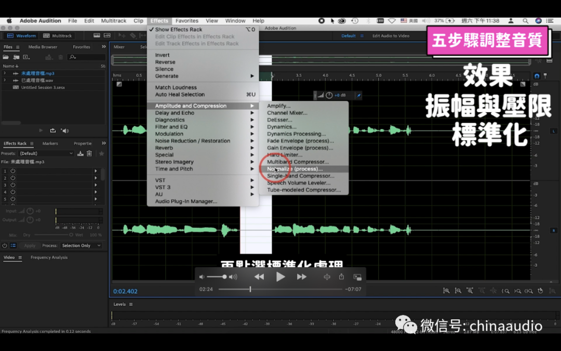Toggle power for effects slot 4
561x351 pixels.
pyautogui.click(x=13, y=192)
